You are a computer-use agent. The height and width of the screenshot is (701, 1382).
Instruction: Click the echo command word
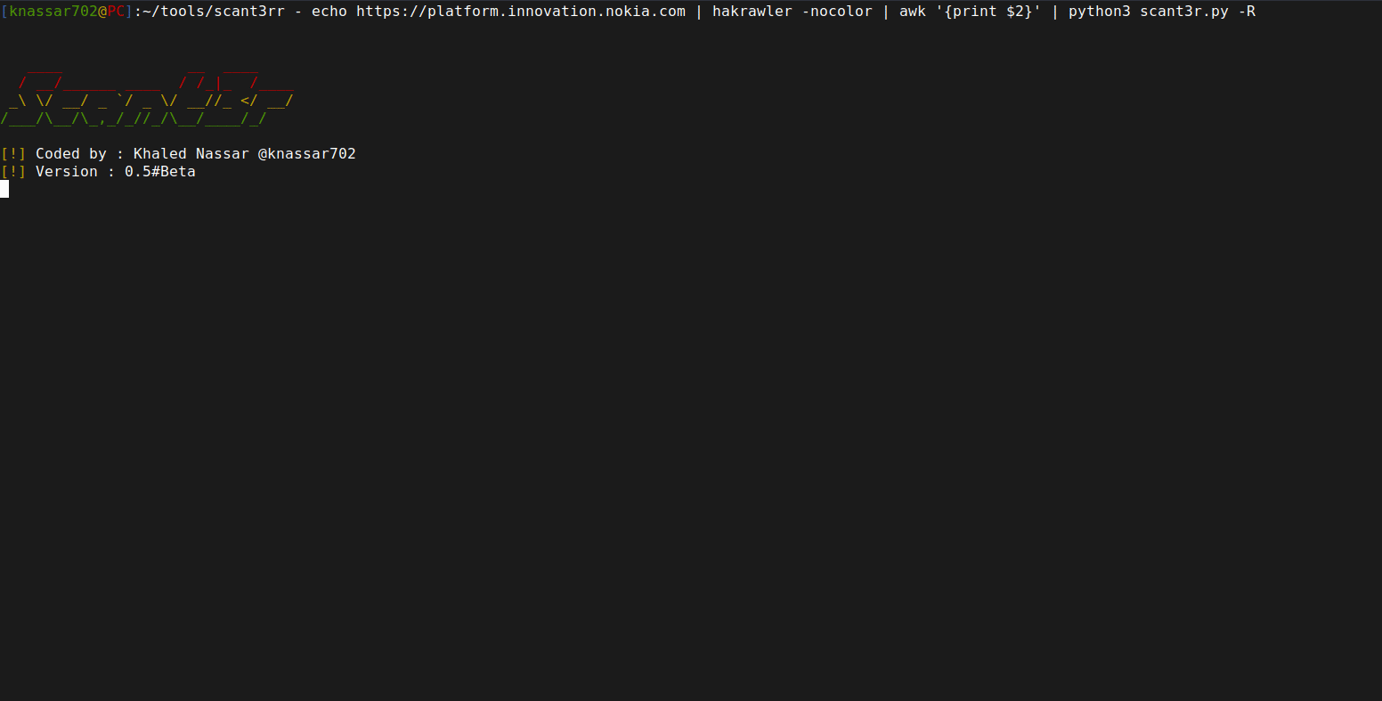point(329,12)
